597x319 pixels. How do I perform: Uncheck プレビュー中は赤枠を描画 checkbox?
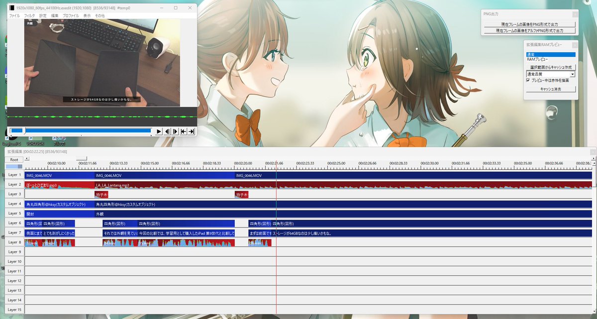click(528, 80)
